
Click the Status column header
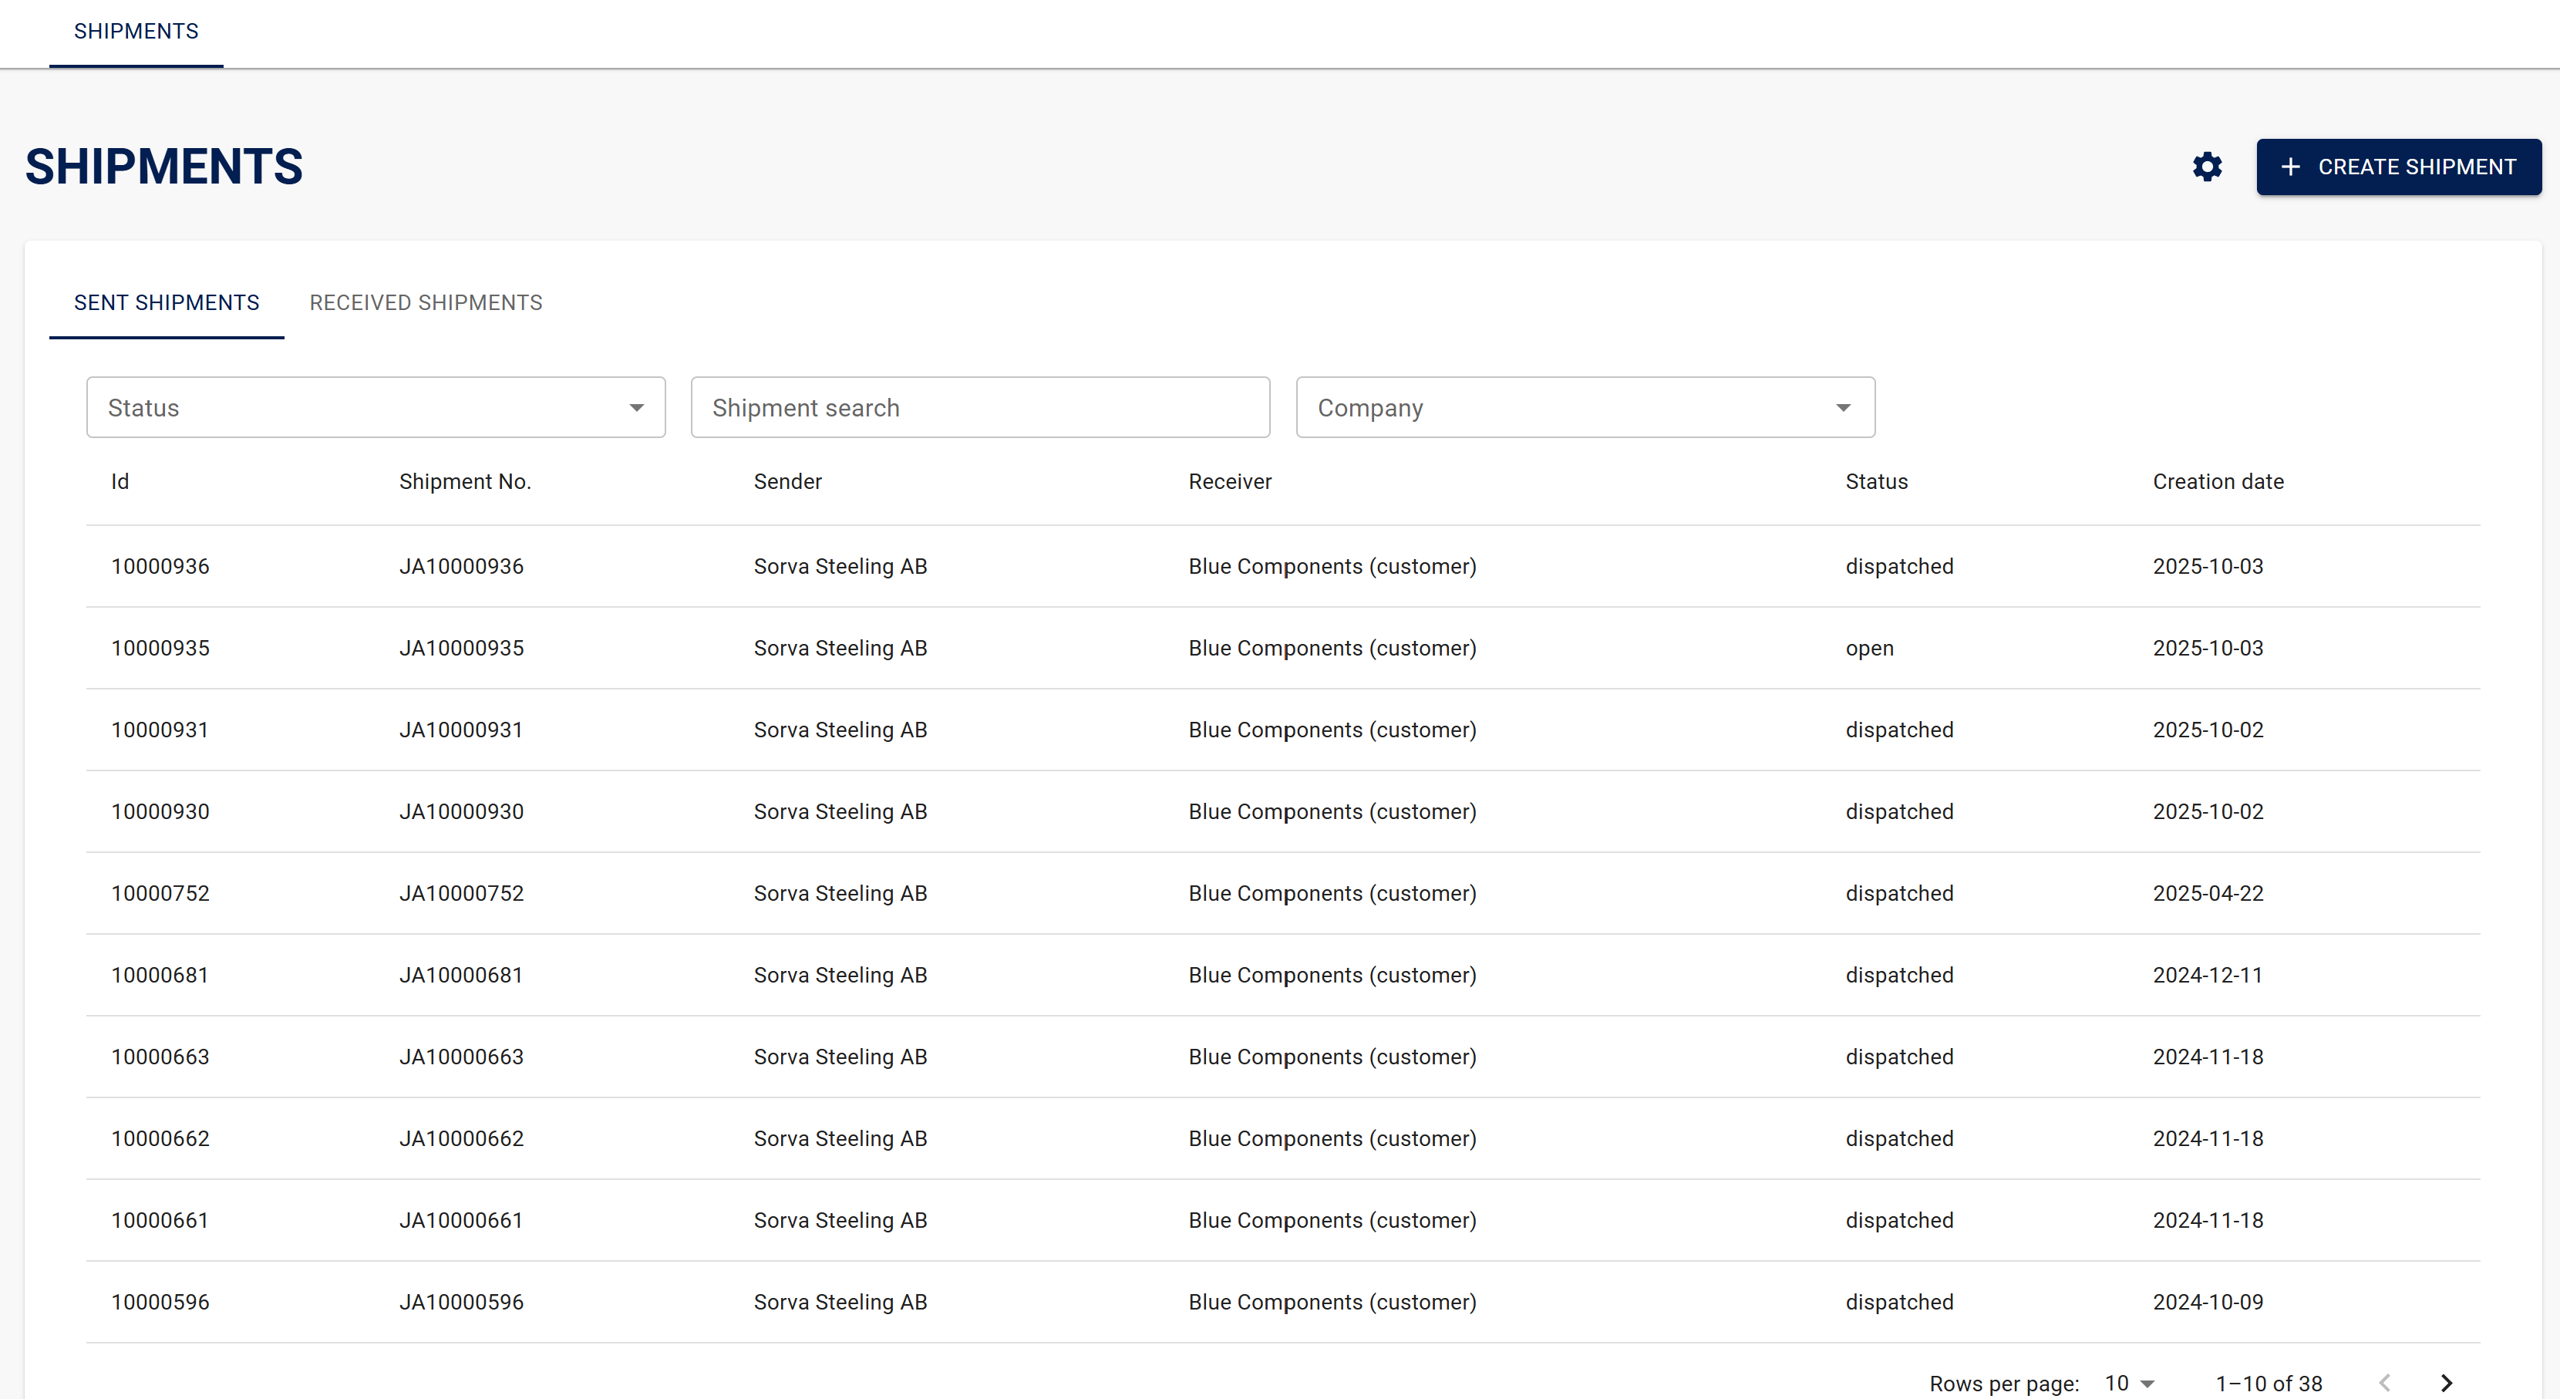pyautogui.click(x=1875, y=482)
